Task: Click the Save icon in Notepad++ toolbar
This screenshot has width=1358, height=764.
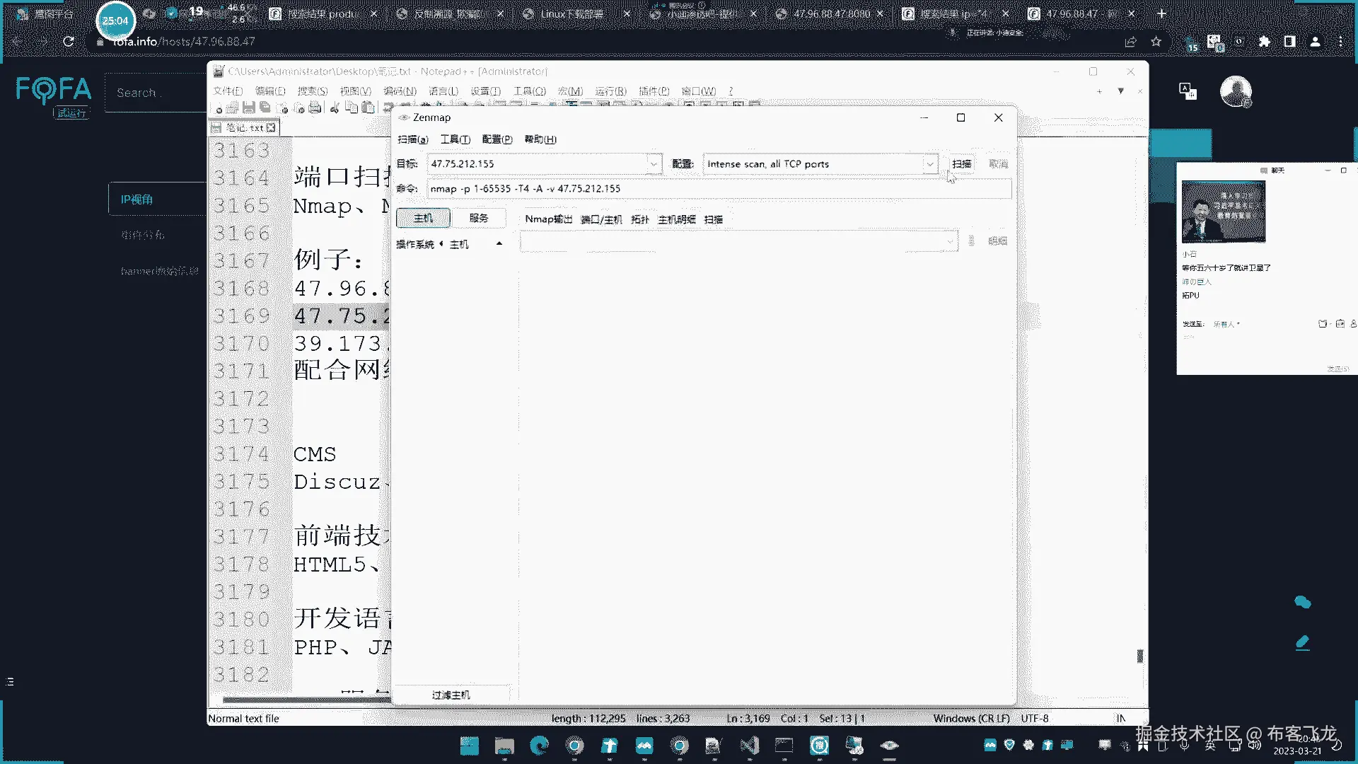Action: tap(248, 108)
